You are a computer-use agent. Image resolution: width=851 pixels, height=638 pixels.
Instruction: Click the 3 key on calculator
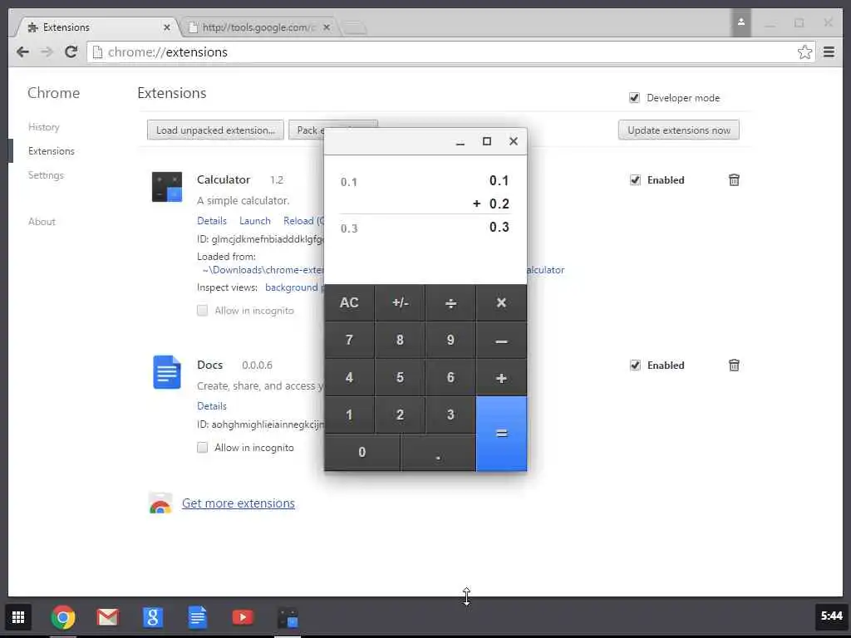click(450, 415)
